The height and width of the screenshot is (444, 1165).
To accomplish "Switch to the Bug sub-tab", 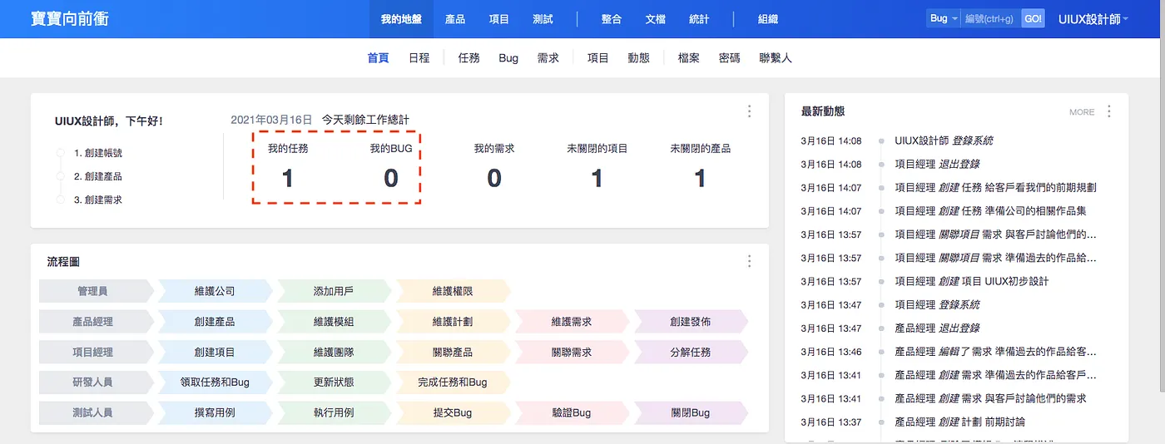I will pos(508,58).
